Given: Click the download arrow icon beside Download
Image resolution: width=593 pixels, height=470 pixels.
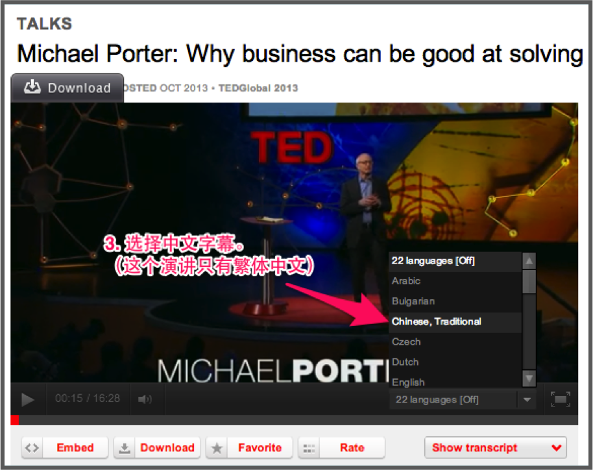Looking at the screenshot, I should pos(125,449).
